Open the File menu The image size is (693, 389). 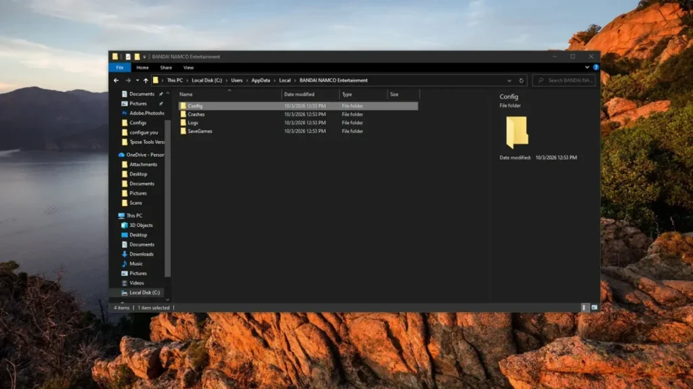120,68
